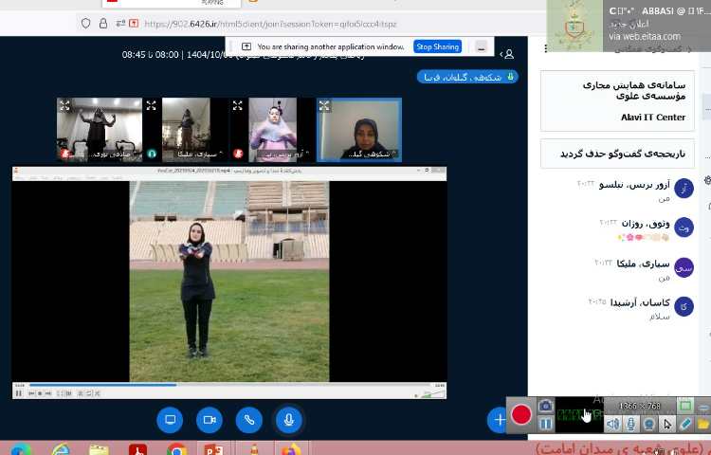Toggle recorder speaker audio icon
Screen dimensions: 711x455
click(612, 424)
